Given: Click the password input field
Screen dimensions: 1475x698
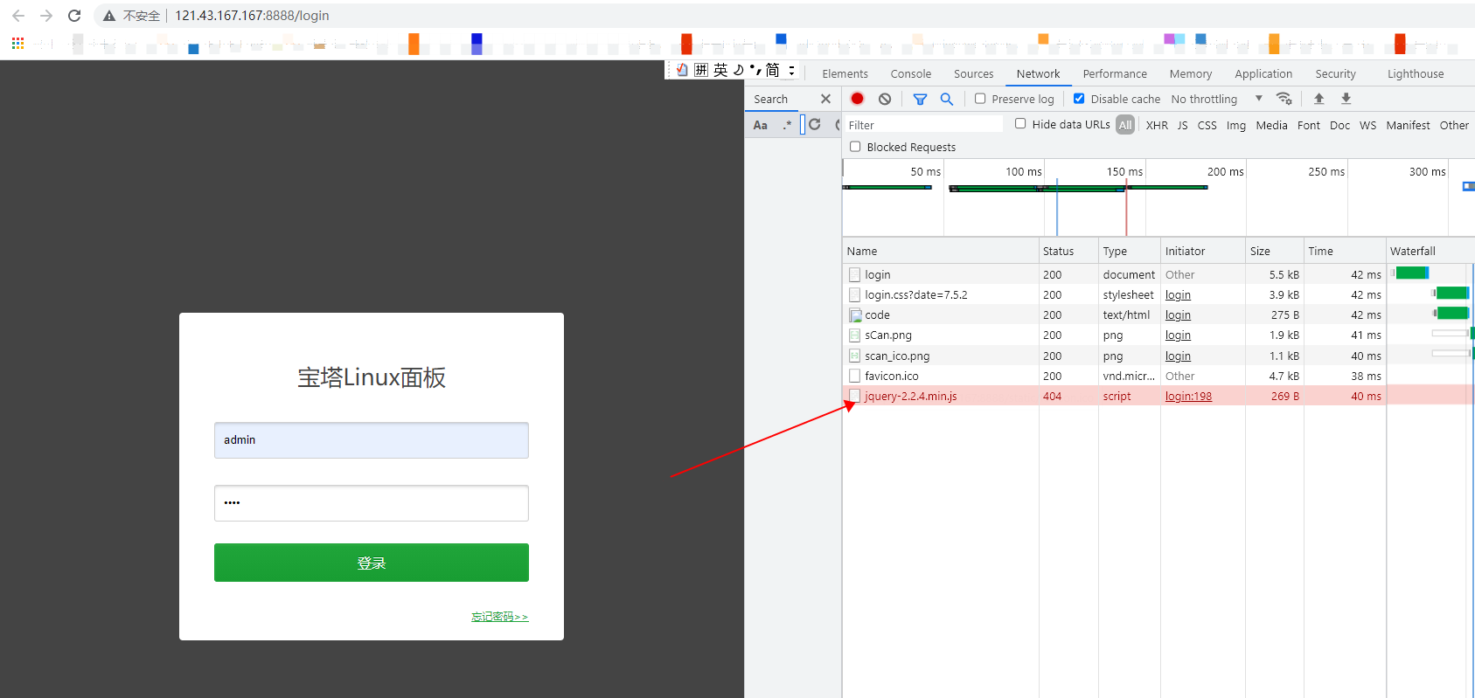Looking at the screenshot, I should click(x=372, y=503).
